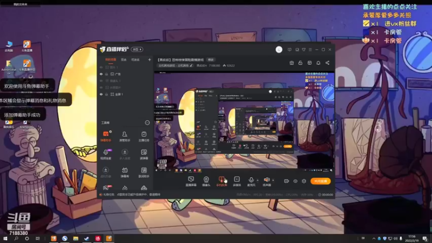Add a 摄像头 camera source
The image size is (432, 243).
point(206,181)
